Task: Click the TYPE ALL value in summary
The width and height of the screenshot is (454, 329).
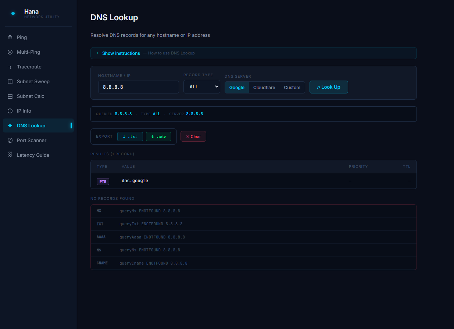Action: coord(157,114)
